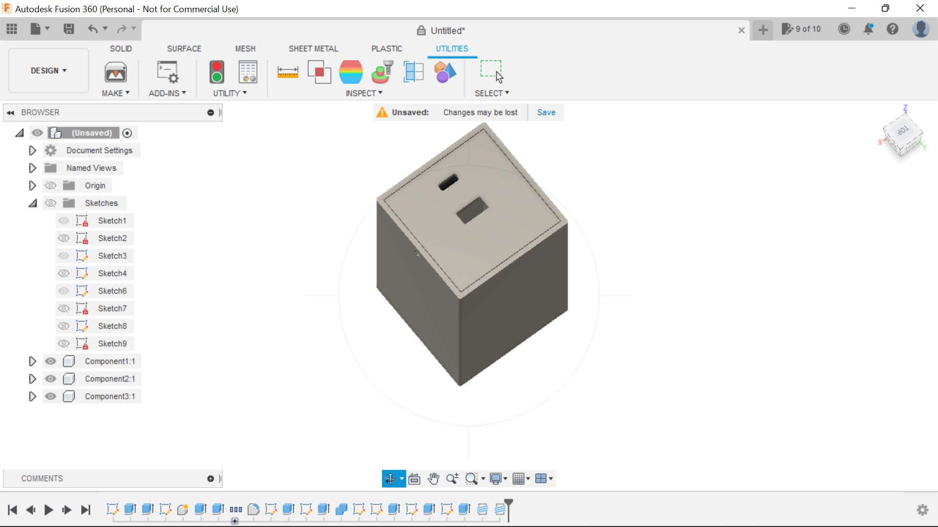This screenshot has height=527, width=938.
Task: Expand the Origin folder in browser
Action: [x=33, y=185]
